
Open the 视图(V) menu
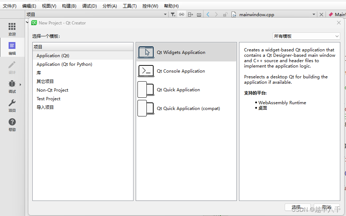point(49,6)
